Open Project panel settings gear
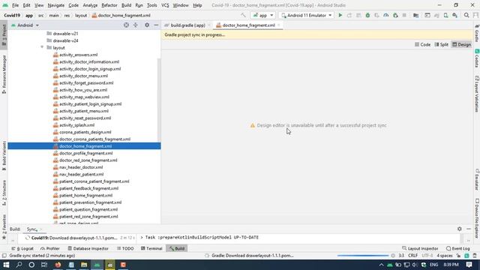The height and width of the screenshot is (270, 480). pos(147,25)
